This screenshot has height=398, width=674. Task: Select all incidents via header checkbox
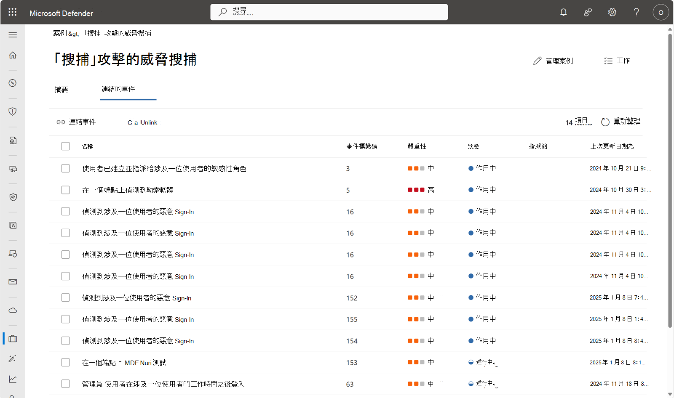[x=65, y=146]
